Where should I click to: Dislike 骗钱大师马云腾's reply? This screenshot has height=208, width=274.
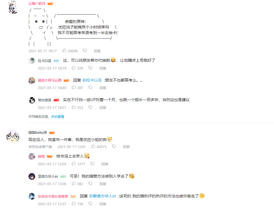[x=90, y=87]
